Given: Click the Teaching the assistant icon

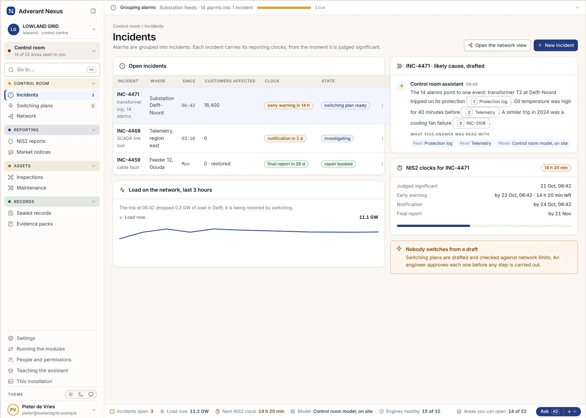Looking at the screenshot, I should tap(11, 371).
